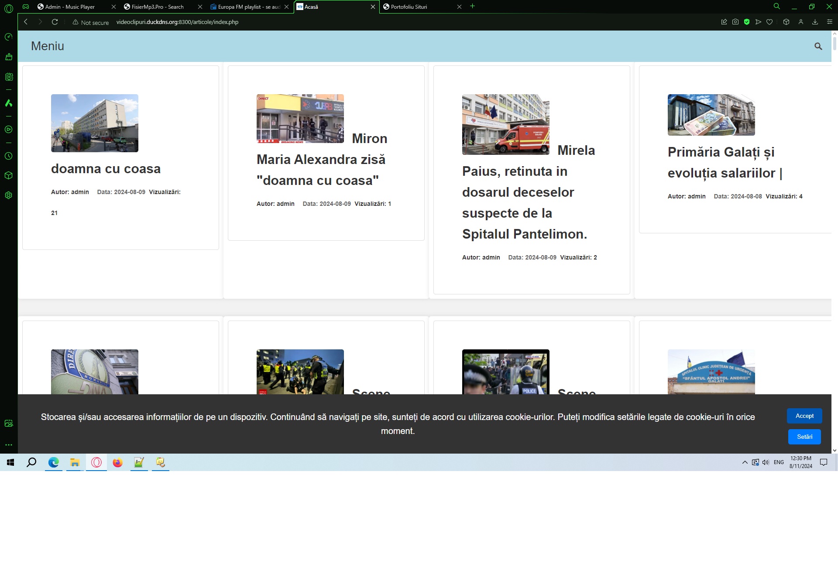Open cookie Setări options
The width and height of the screenshot is (838, 567).
804,437
